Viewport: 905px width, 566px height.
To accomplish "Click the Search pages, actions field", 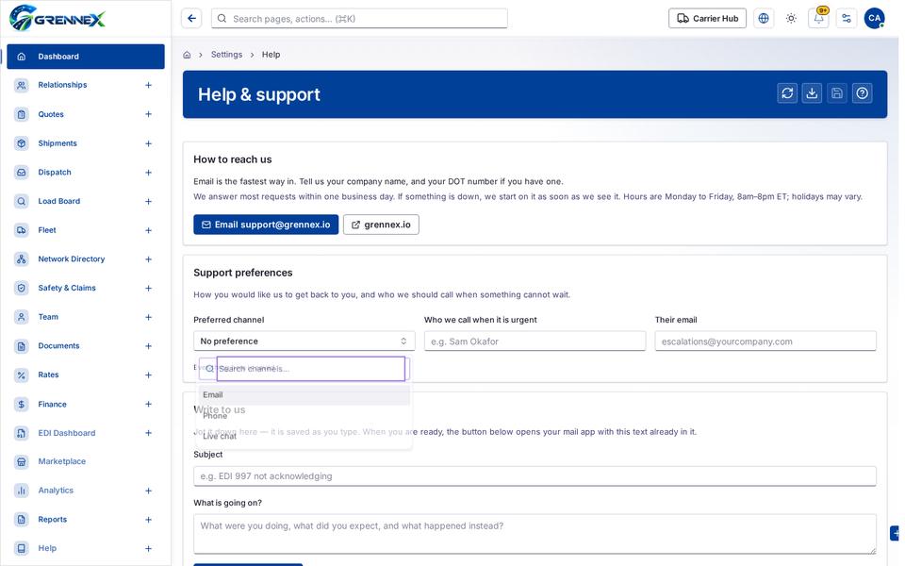I will 359,19.
